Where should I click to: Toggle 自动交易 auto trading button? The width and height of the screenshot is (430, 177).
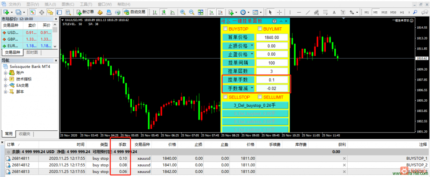click(135, 12)
